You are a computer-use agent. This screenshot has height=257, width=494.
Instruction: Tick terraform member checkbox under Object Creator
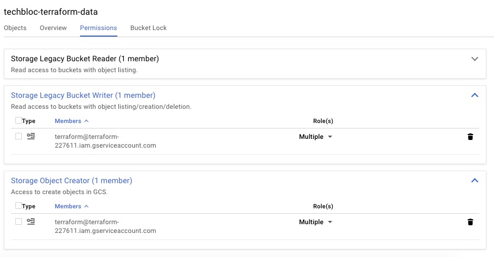tap(19, 222)
